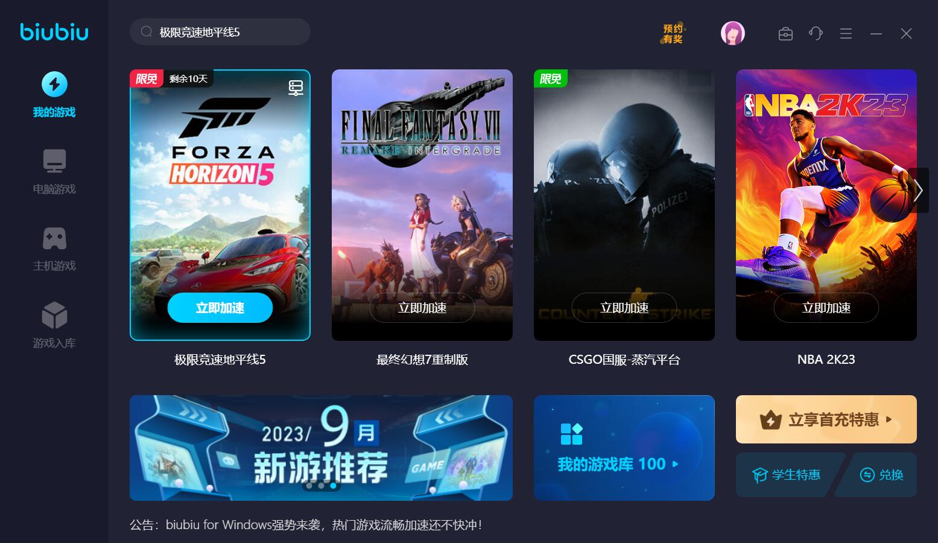Click the server node icon on Forza card
The width and height of the screenshot is (938, 543).
(296, 88)
